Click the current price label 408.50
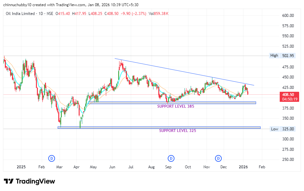 pos(288,95)
